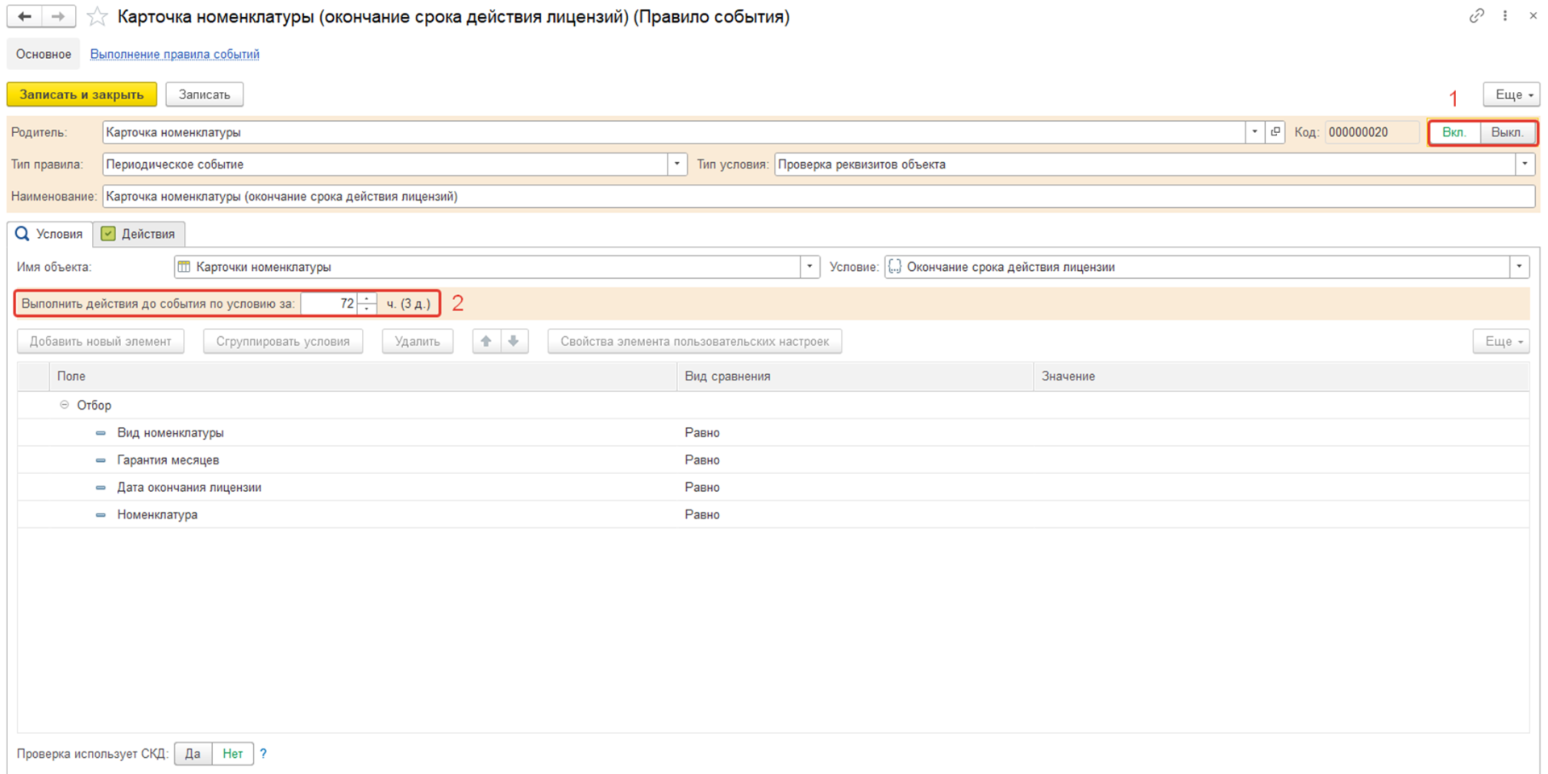Collapse the Отбор tree group
The image size is (1548, 774).
pyautogui.click(x=64, y=405)
